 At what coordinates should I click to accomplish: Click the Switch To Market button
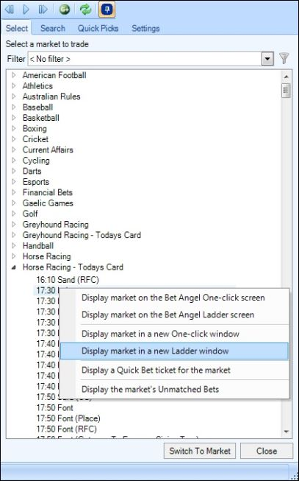pos(200,451)
